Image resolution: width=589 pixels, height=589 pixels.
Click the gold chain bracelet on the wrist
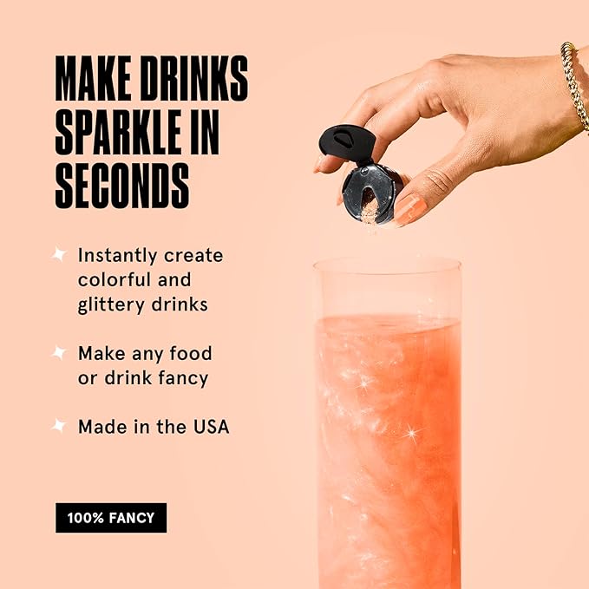(x=575, y=86)
